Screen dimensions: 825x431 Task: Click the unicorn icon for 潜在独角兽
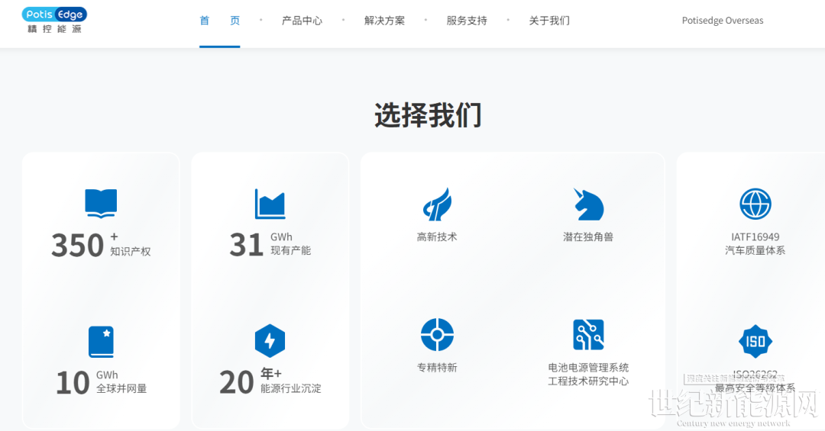pos(588,204)
